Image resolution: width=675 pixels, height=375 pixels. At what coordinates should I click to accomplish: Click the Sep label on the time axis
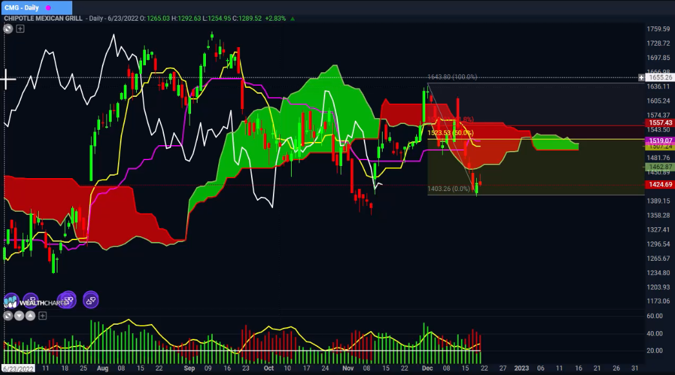(190, 368)
